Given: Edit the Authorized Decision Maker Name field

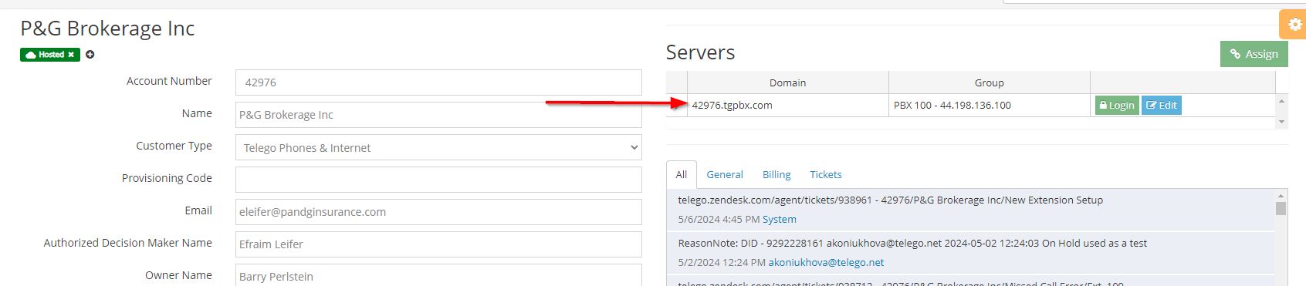Looking at the screenshot, I should [438, 244].
